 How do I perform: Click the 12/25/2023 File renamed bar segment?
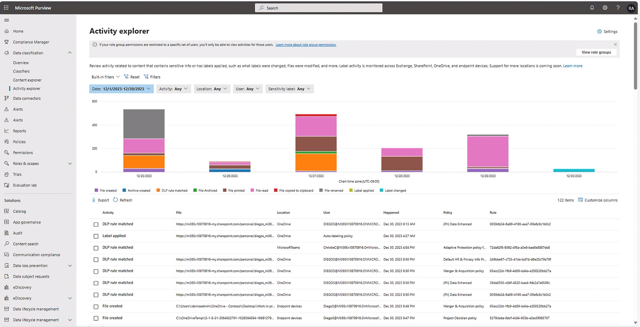[x=144, y=124]
